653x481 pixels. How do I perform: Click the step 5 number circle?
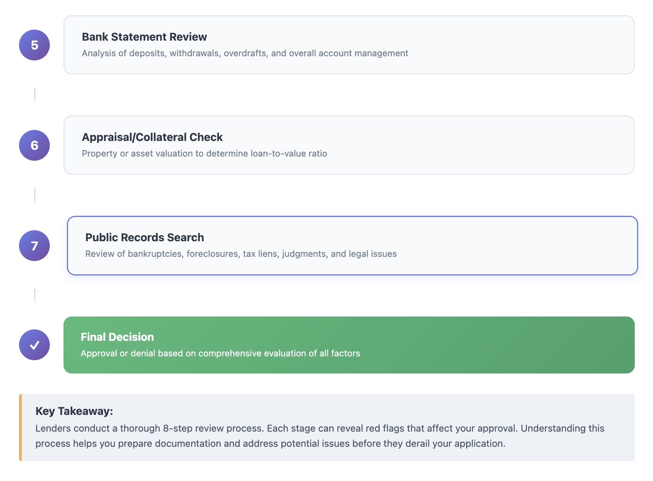pyautogui.click(x=34, y=45)
